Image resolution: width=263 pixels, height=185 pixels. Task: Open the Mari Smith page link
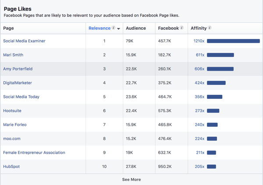[13, 55]
